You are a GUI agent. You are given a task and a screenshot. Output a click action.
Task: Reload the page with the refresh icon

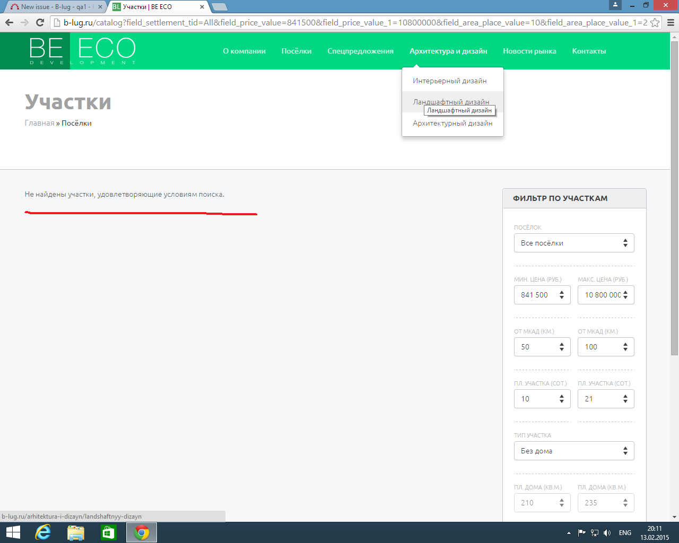pyautogui.click(x=40, y=22)
